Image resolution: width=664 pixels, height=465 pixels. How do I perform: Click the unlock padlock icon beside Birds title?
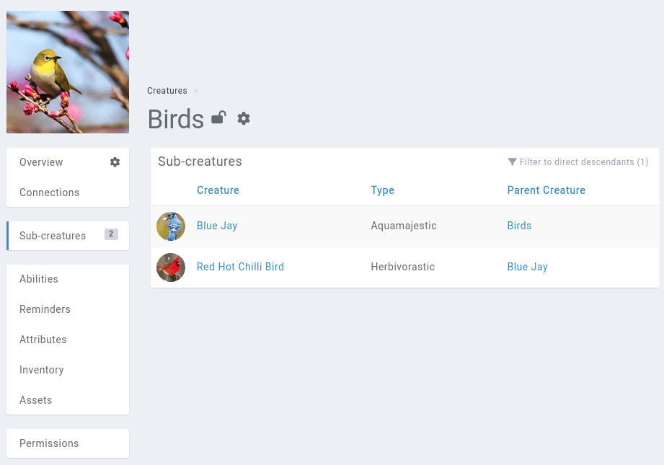[218, 118]
